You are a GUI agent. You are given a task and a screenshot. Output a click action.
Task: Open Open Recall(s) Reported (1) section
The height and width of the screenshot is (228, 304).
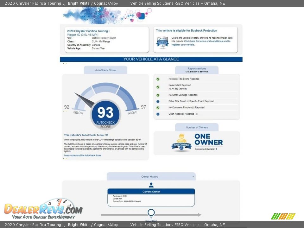(183, 114)
